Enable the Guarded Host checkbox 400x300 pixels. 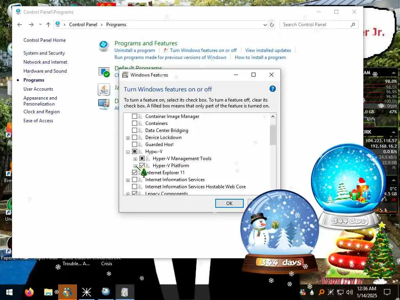[x=134, y=145]
